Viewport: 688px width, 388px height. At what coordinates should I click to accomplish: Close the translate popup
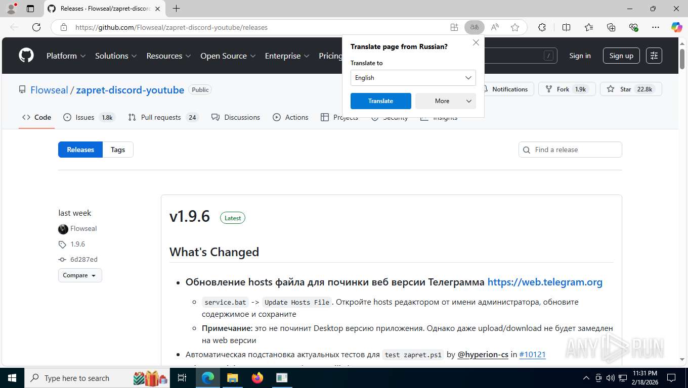476,42
